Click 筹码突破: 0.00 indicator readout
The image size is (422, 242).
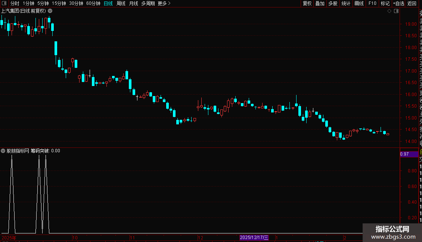(45, 151)
